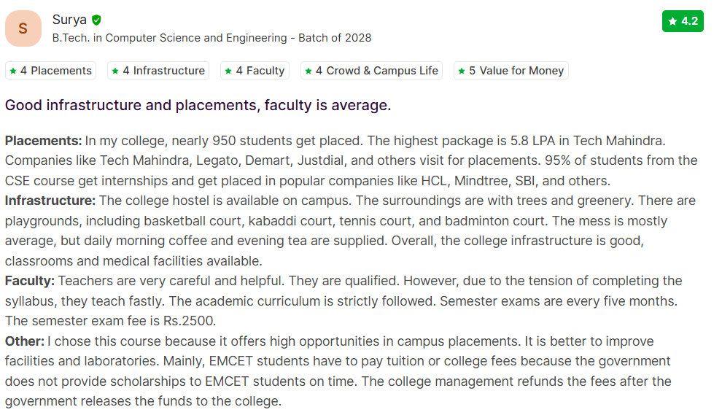Click the bold Faculty: section heading
The width and height of the screenshot is (722, 415).
pos(29,281)
